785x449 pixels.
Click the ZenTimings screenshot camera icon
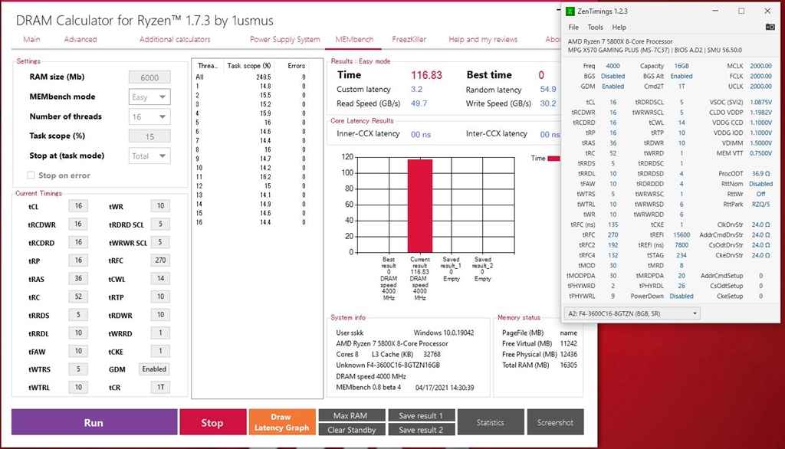pos(770,27)
